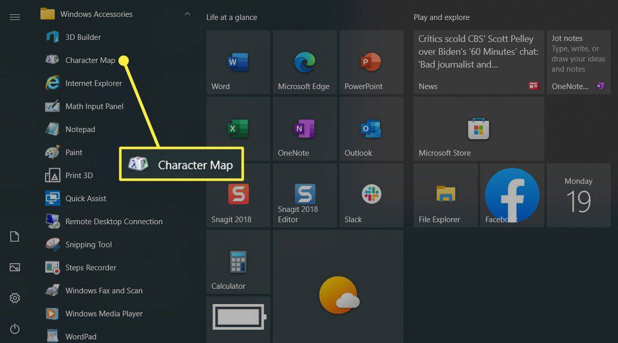Open the Monday 19 calendar tile

(579, 196)
